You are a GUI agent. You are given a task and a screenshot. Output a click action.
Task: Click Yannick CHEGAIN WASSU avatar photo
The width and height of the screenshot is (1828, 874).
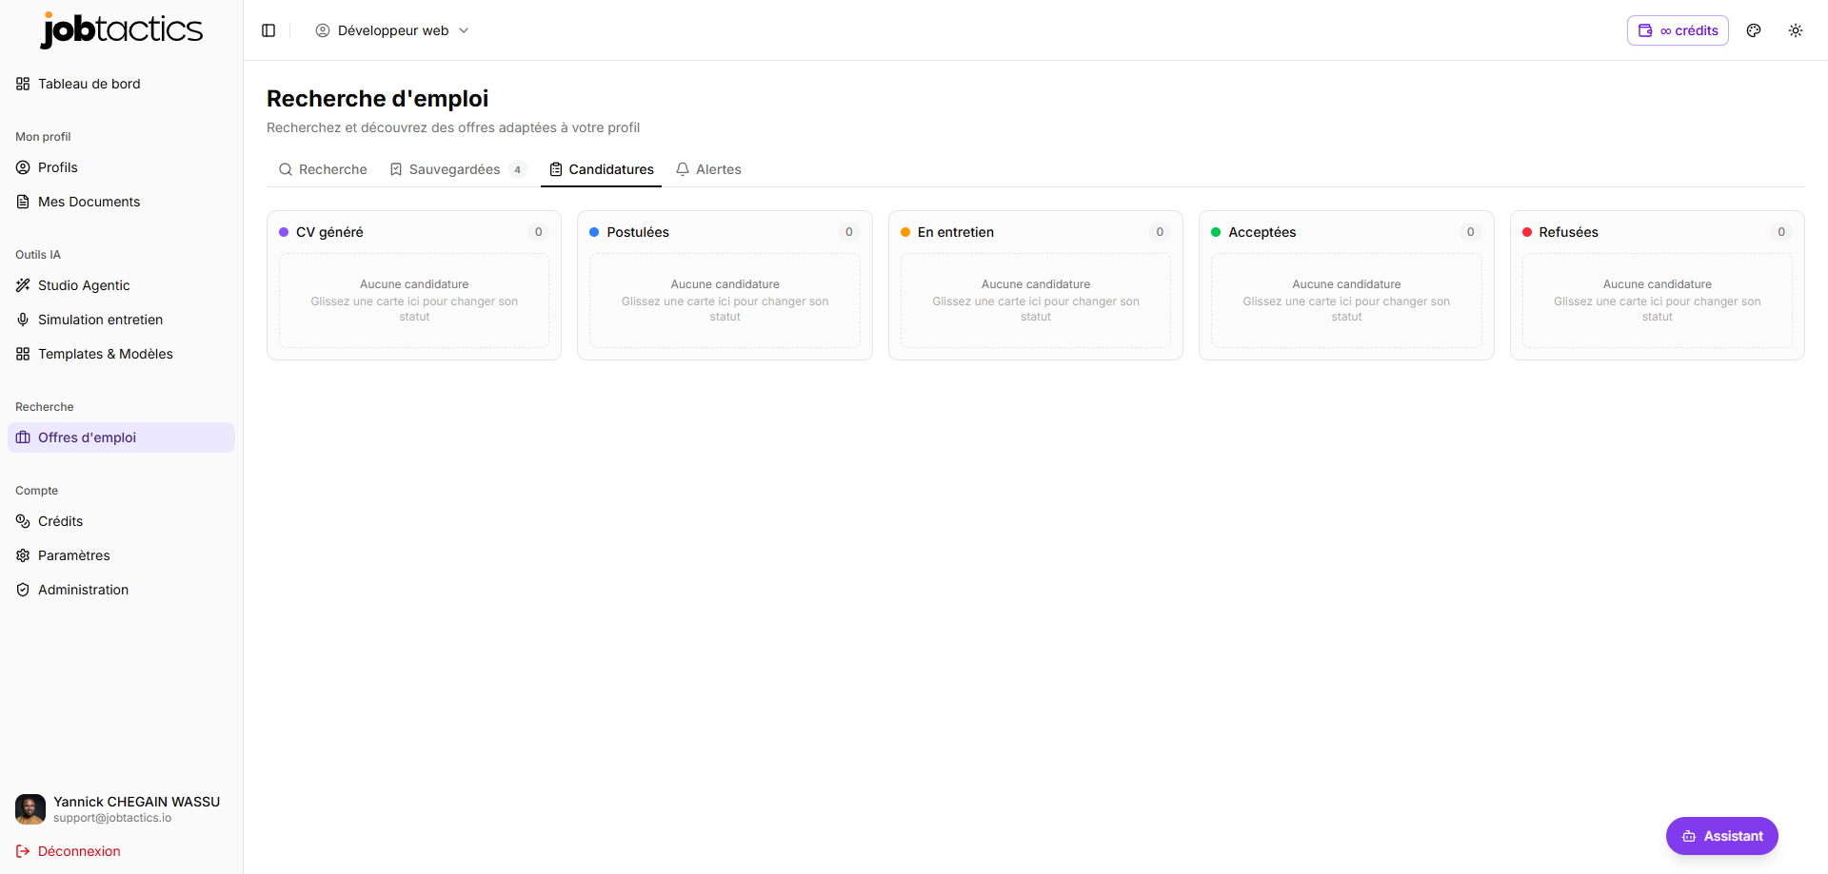click(30, 809)
